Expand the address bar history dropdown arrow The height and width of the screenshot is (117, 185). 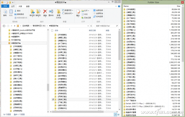[x=88, y=26]
